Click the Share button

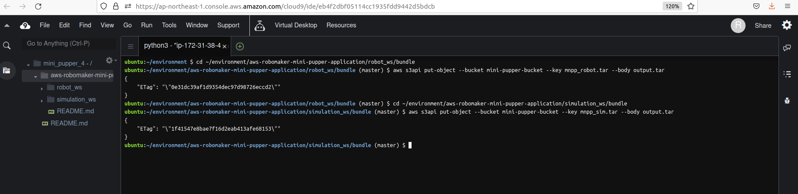[x=763, y=26]
